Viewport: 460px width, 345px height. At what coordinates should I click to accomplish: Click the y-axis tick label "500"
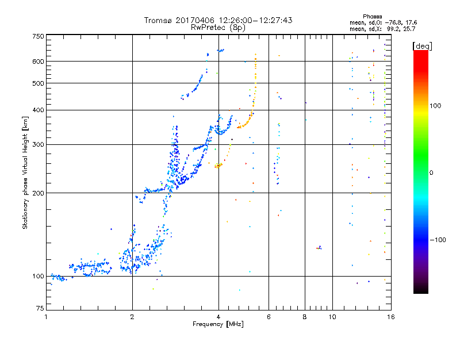(x=37, y=83)
